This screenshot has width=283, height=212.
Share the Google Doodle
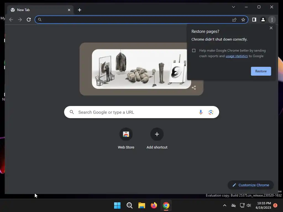point(194,88)
